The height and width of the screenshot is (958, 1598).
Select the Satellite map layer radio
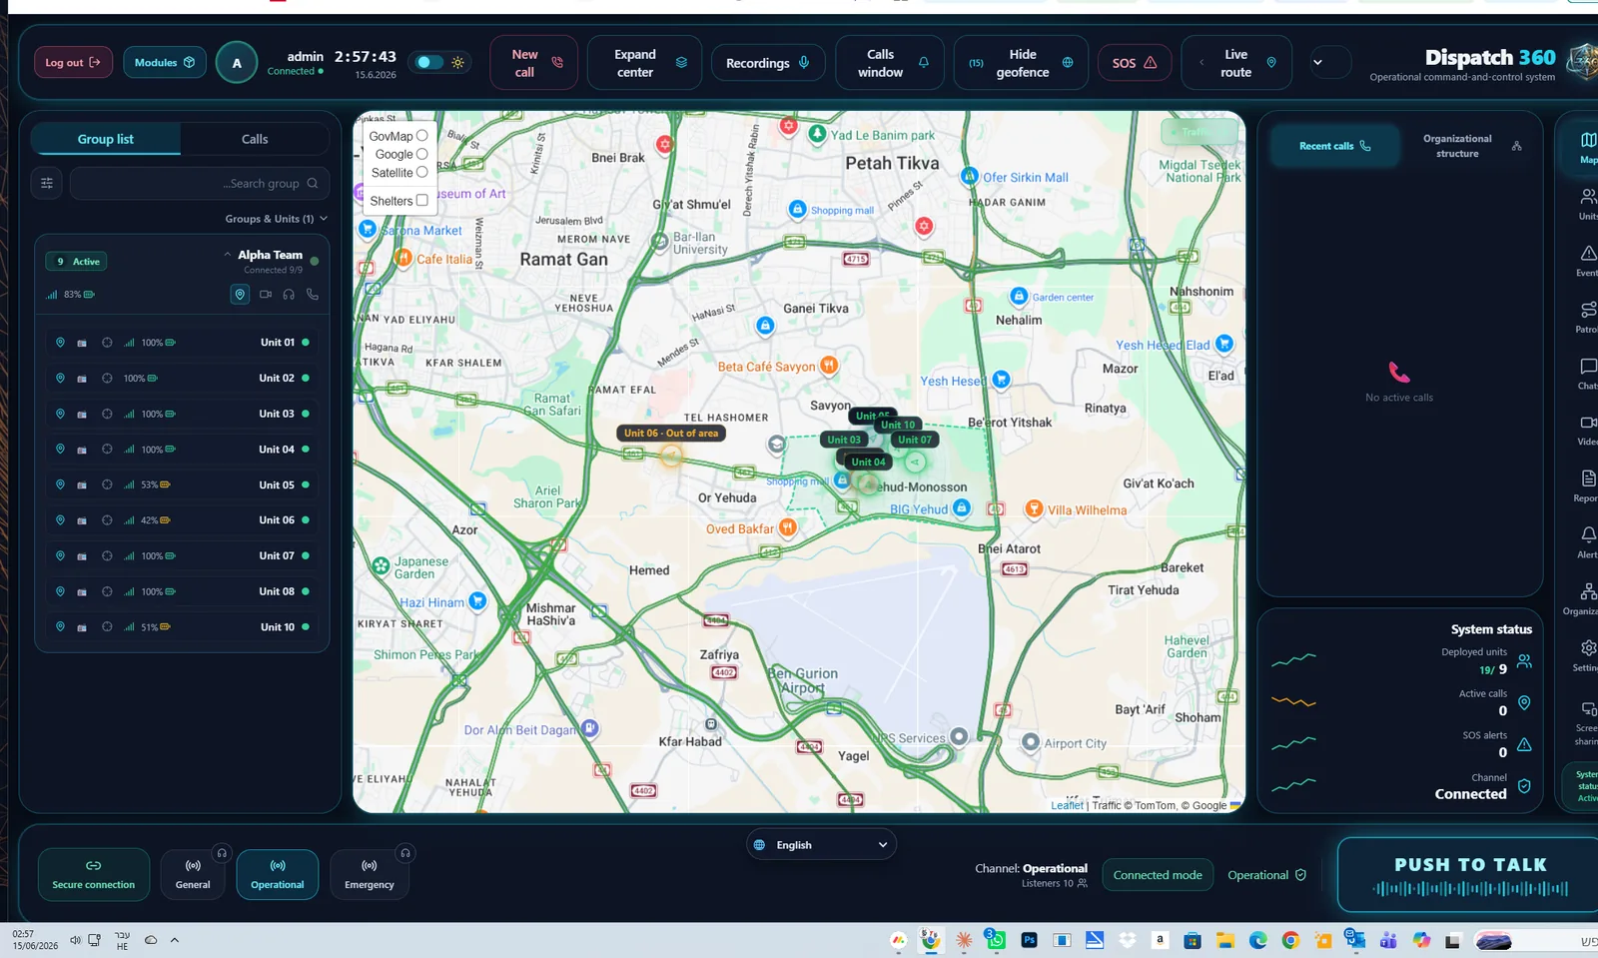[422, 172]
